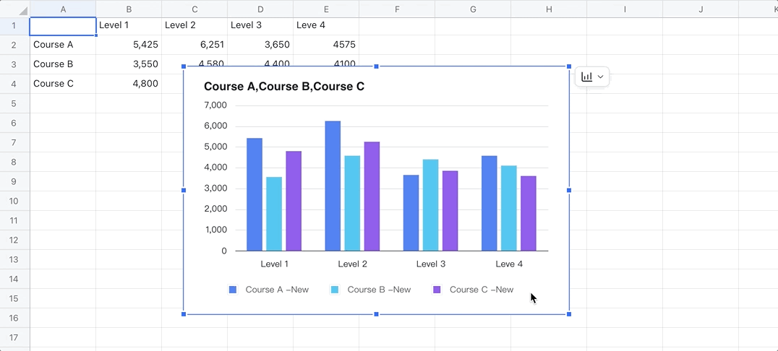Select the cell containing 5,425
Viewport: 778px width, 351px height.
point(129,45)
